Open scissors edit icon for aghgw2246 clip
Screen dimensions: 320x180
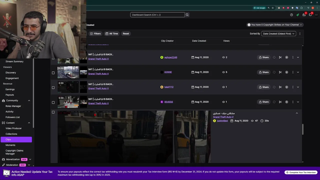click(x=280, y=57)
